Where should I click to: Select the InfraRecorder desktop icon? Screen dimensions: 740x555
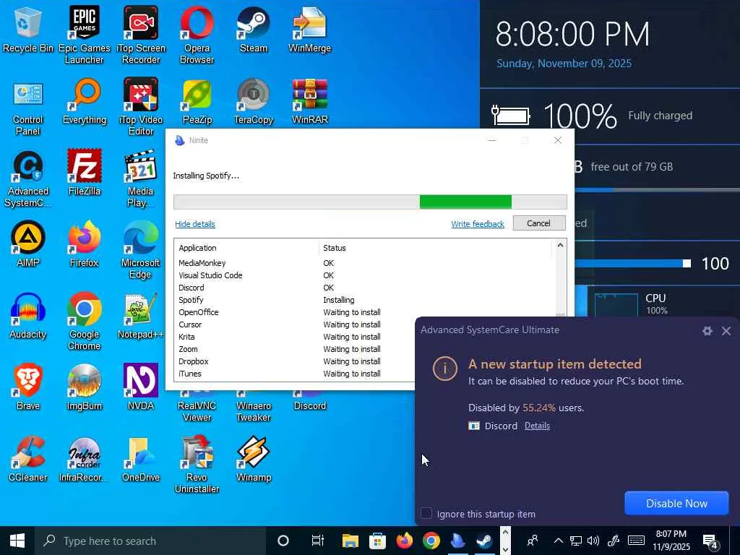[85, 459]
